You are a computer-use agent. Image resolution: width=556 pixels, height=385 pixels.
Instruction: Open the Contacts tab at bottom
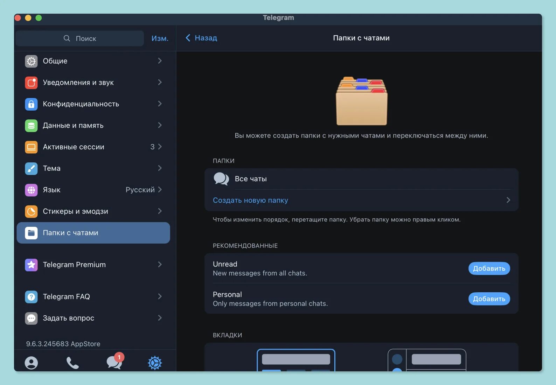[x=31, y=363]
